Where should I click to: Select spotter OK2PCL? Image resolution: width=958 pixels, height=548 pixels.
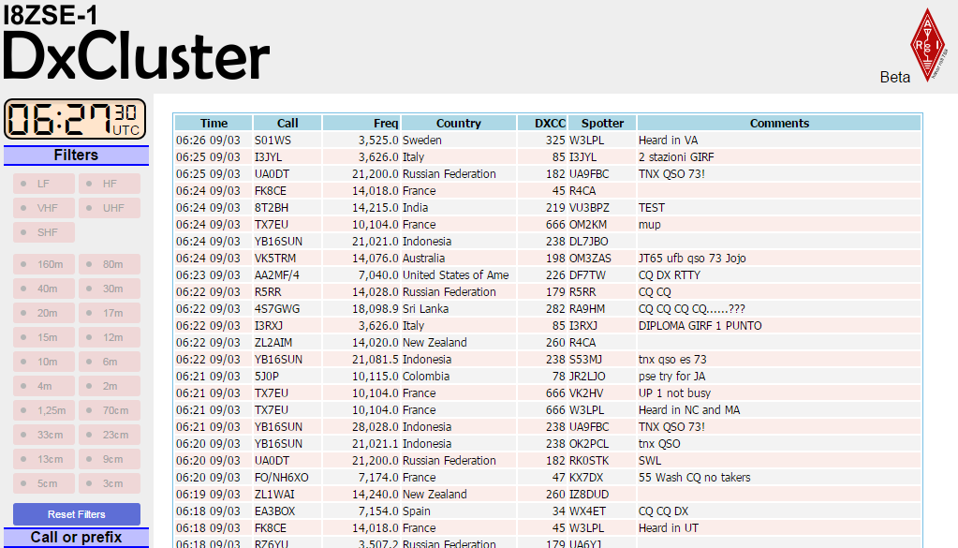click(x=588, y=444)
